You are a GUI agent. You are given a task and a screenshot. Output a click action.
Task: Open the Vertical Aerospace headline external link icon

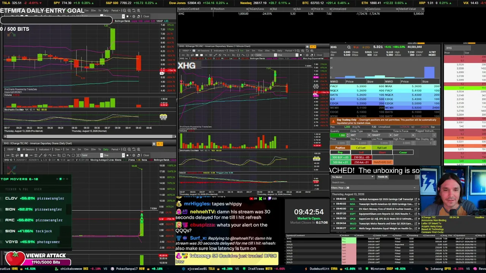point(416,199)
